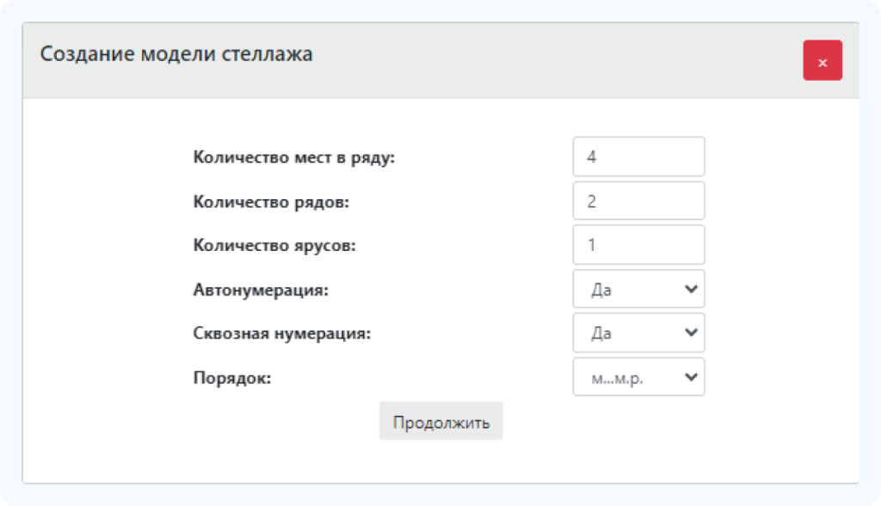Click the white × symbol on red button
Image resolution: width=881 pixels, height=506 pixels.
822,63
